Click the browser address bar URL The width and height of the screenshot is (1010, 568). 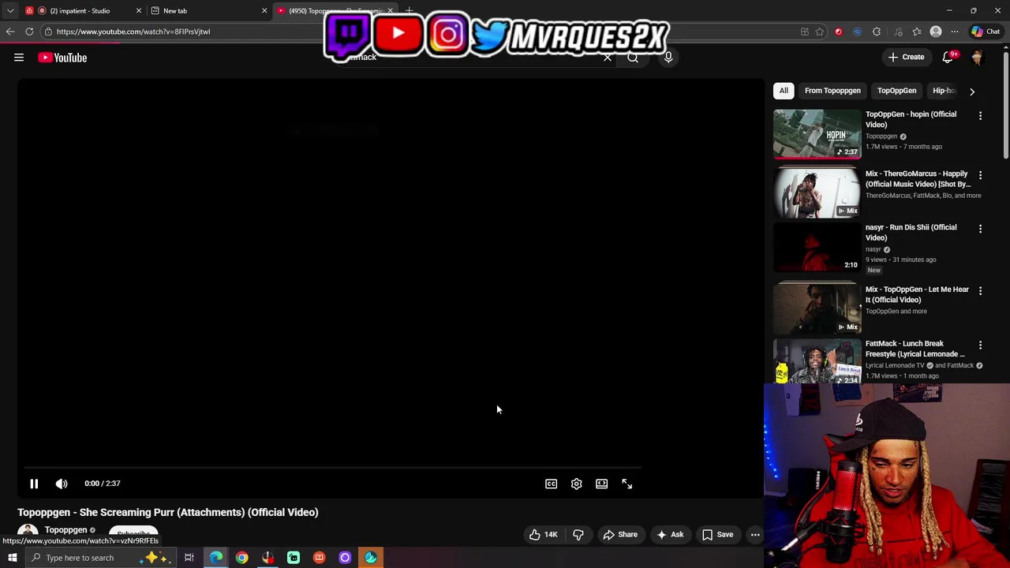pyautogui.click(x=133, y=32)
